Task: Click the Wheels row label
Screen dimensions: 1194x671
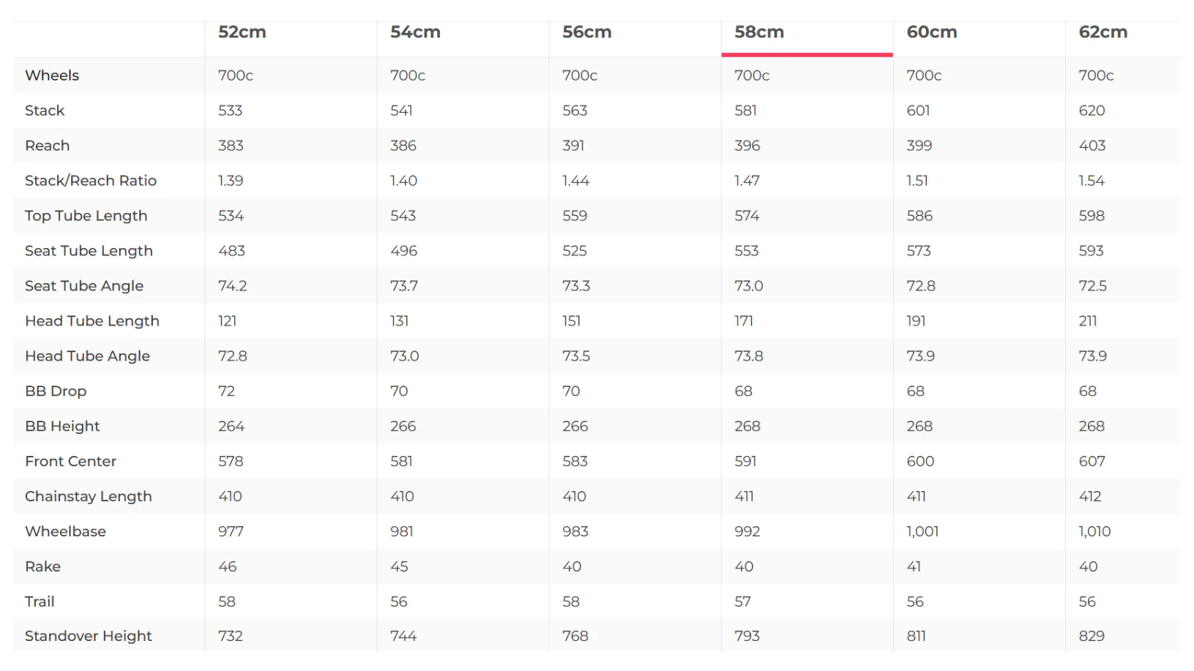Action: pyautogui.click(x=52, y=75)
